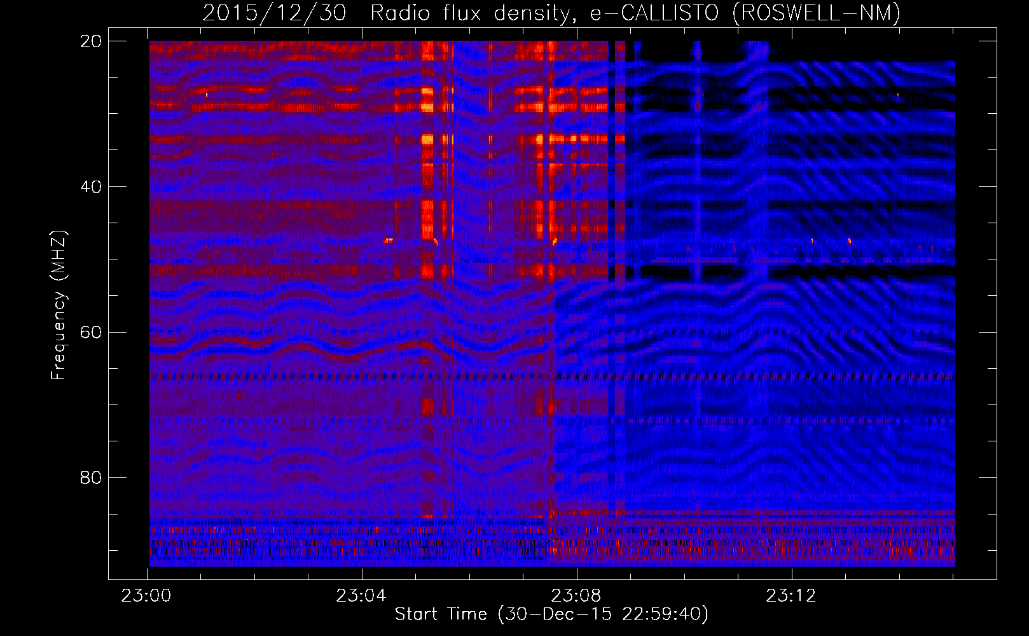Click the '80' frequency tick label
Viewport: 1029px width, 636px height.
[x=90, y=478]
